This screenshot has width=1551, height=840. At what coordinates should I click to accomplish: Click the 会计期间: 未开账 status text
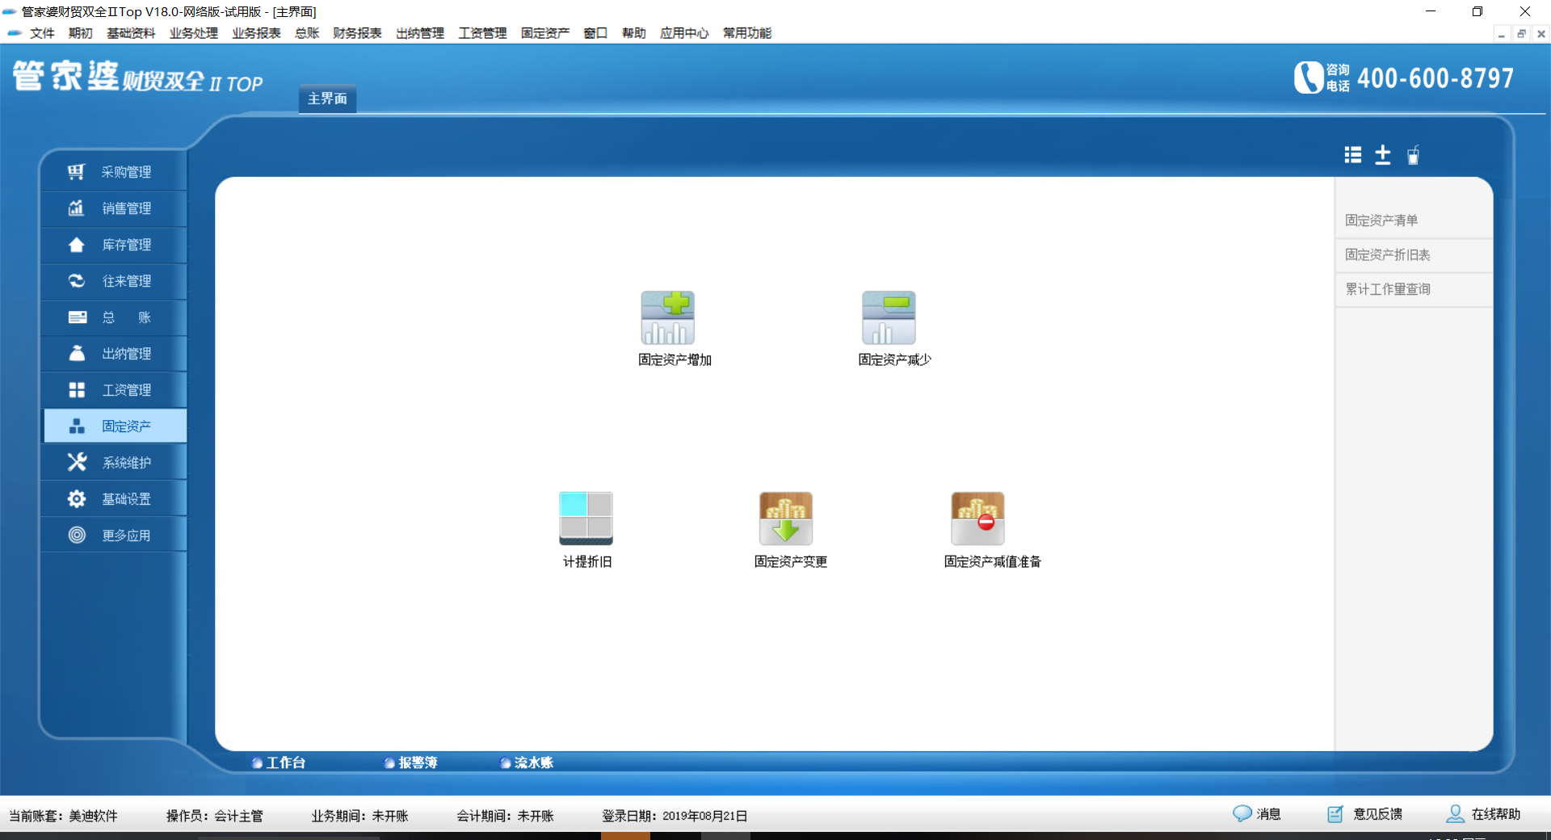(506, 816)
